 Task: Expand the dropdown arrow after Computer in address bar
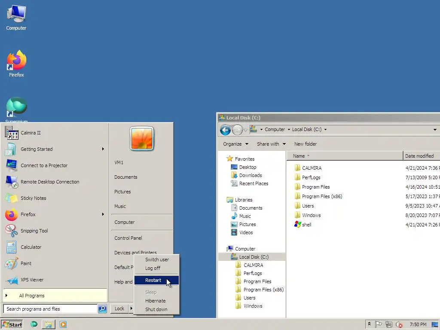289,129
